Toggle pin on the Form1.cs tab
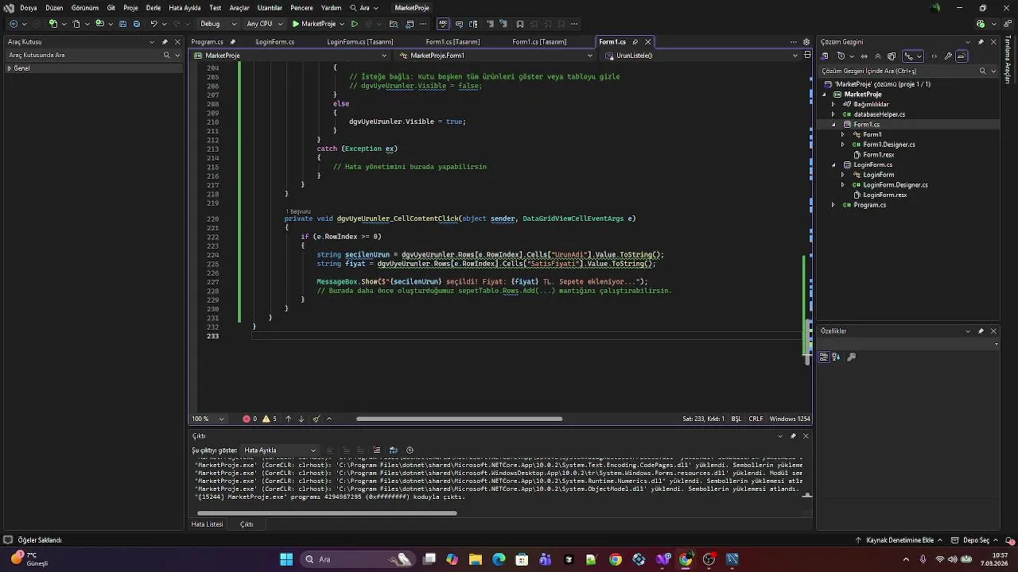The image size is (1018, 572). coord(635,41)
